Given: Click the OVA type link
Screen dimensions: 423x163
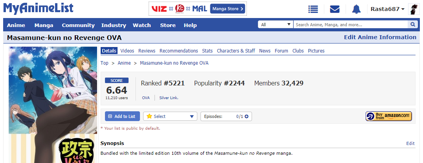Looking at the screenshot, I should tap(146, 98).
